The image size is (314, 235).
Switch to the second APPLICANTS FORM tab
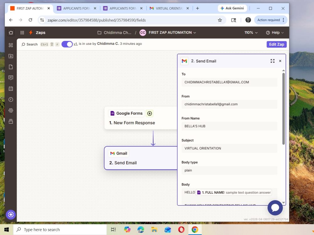123,8
